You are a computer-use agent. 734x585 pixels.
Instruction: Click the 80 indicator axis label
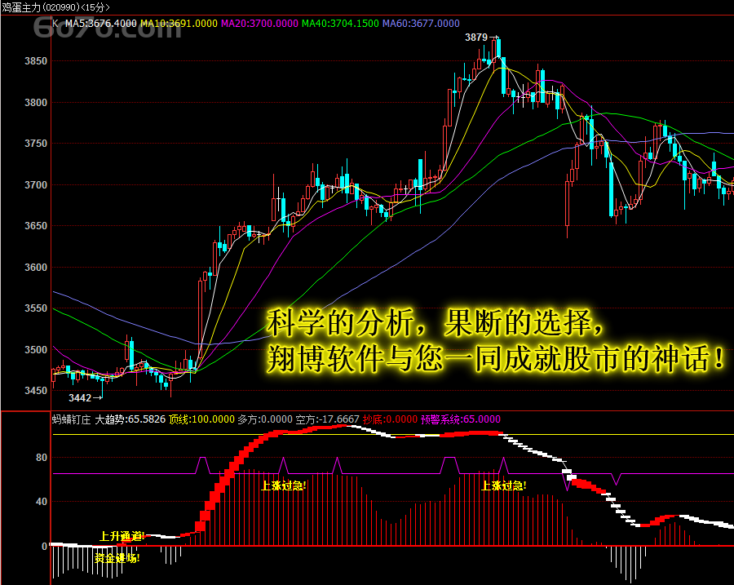pos(42,458)
